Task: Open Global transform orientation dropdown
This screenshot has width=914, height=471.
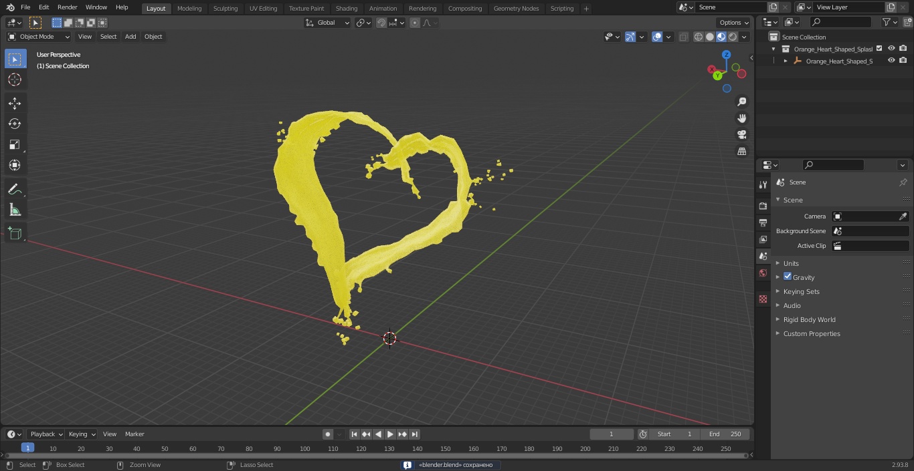Action: [328, 23]
